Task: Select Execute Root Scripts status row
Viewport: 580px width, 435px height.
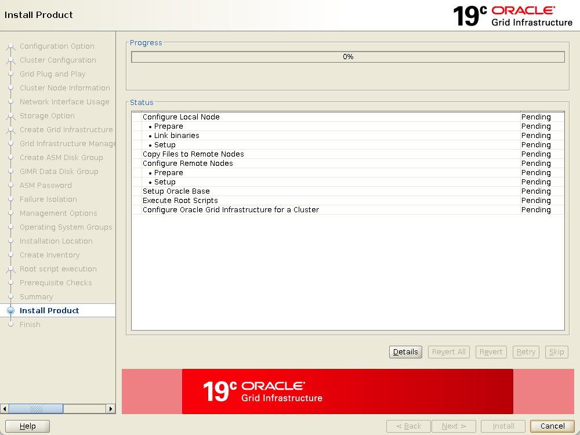Action: pos(180,201)
